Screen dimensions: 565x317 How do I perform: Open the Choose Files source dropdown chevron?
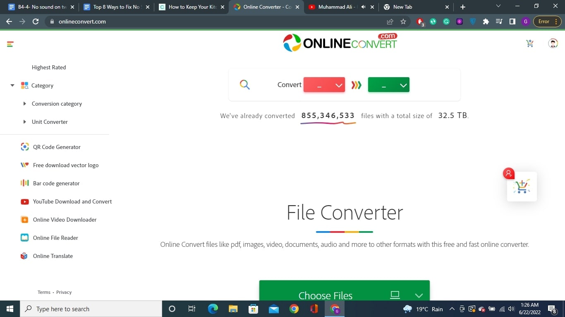point(419,295)
